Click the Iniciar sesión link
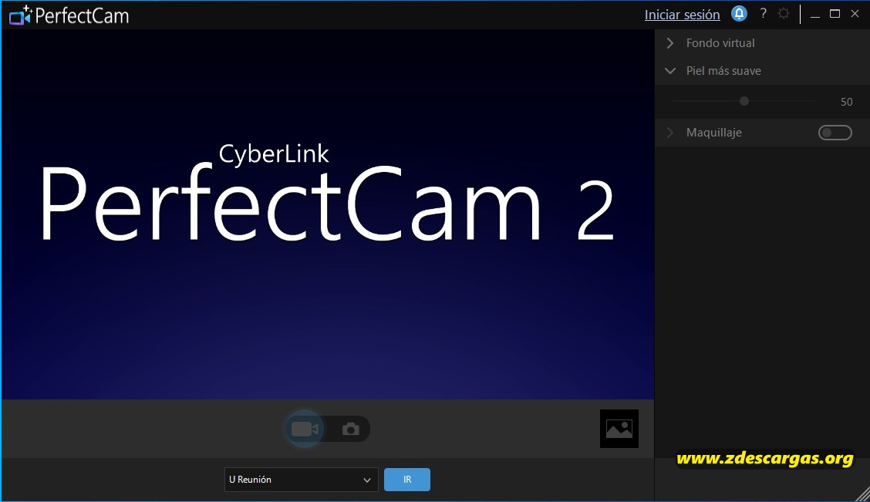870x502 pixels. point(683,15)
